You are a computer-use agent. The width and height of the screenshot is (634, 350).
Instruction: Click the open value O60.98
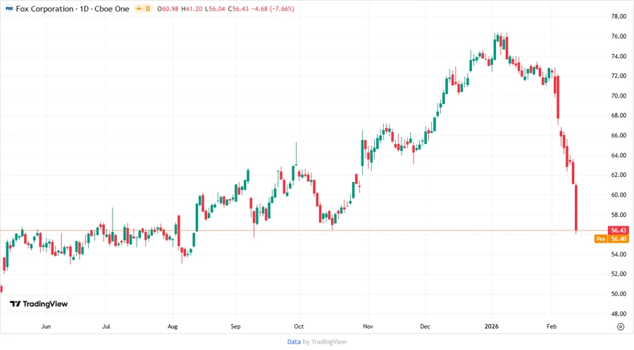[x=168, y=8]
